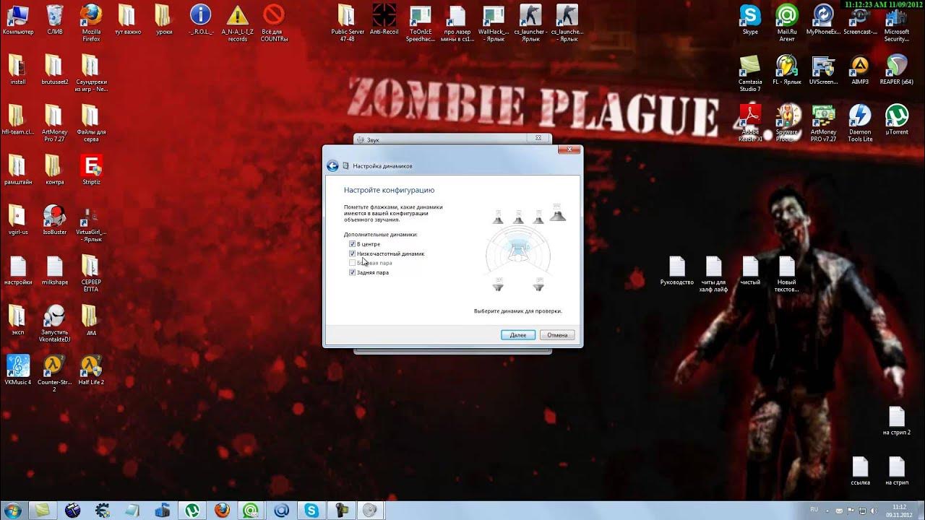Screen dimensions: 925x520
Task: Launch the µTorrent desktop shortcut
Action: (x=897, y=120)
